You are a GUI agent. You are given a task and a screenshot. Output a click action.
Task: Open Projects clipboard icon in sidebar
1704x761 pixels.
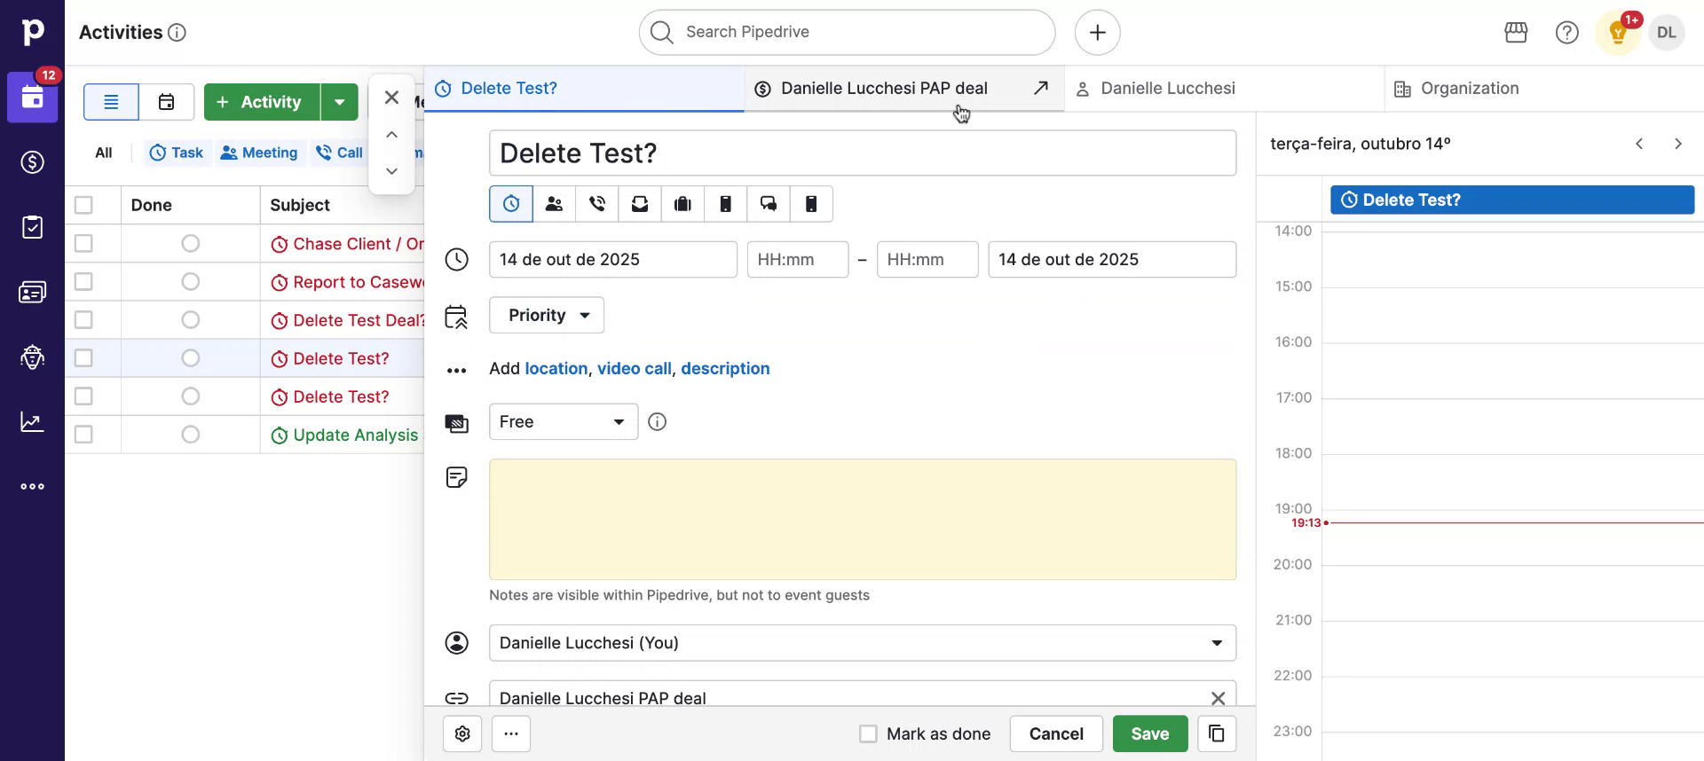[x=33, y=227]
